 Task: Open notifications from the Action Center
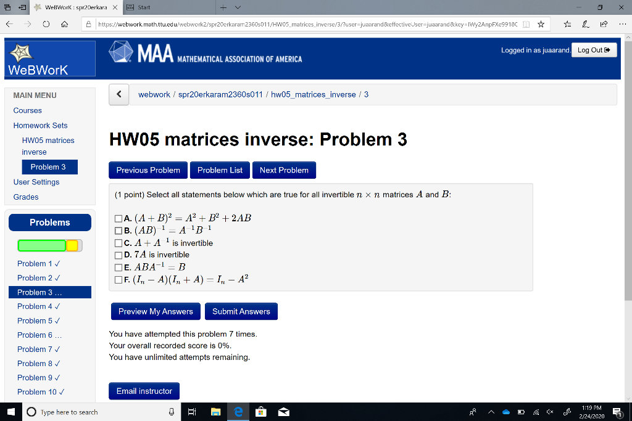click(x=617, y=412)
